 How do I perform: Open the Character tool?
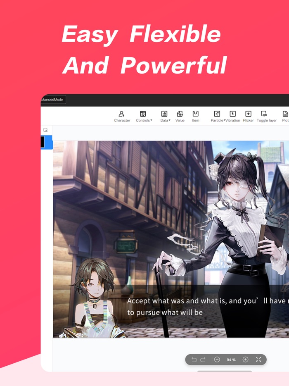pos(122,116)
